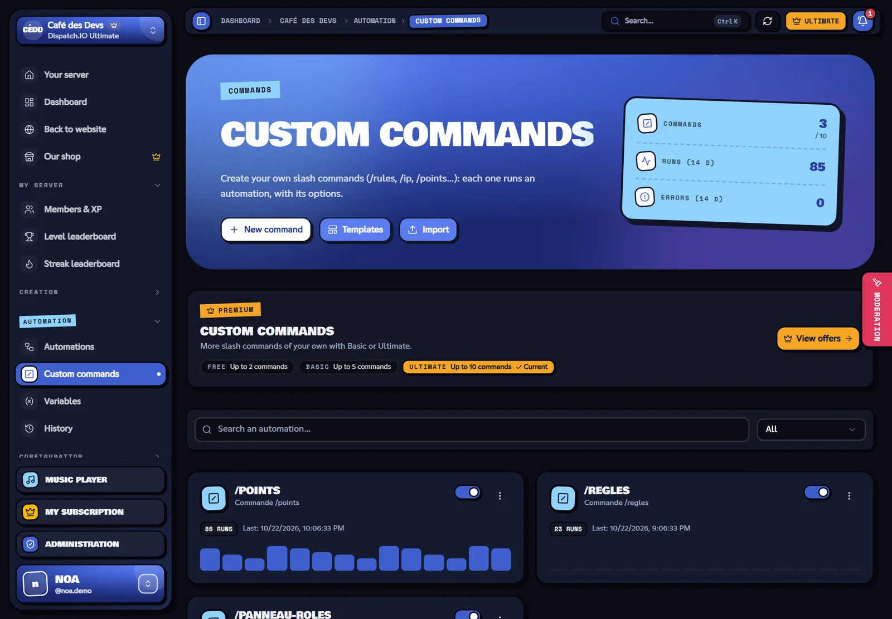
Task: Open the NOA account menu chevrons
Action: pos(148,584)
